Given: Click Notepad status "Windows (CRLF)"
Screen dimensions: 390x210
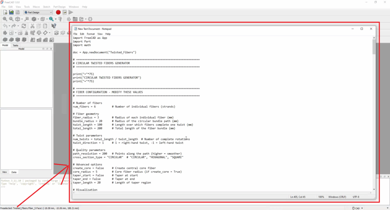Looking at the screenshot, I should point(337,197).
